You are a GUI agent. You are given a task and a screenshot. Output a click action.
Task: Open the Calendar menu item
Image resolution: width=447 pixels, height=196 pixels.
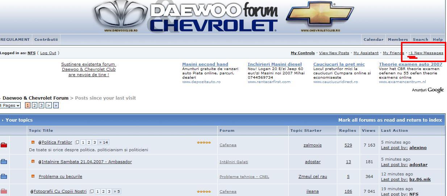373,39
